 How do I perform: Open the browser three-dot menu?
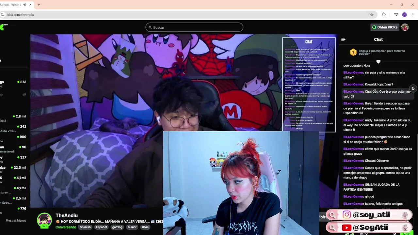tap(413, 15)
